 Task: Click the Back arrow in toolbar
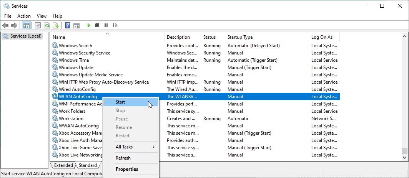tap(5, 25)
